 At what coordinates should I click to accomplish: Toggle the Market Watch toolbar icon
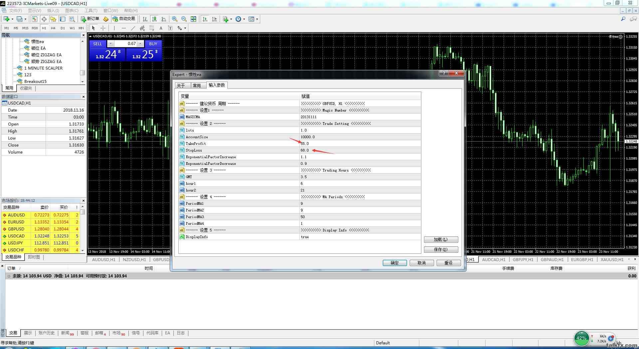pyautogui.click(x=35, y=19)
